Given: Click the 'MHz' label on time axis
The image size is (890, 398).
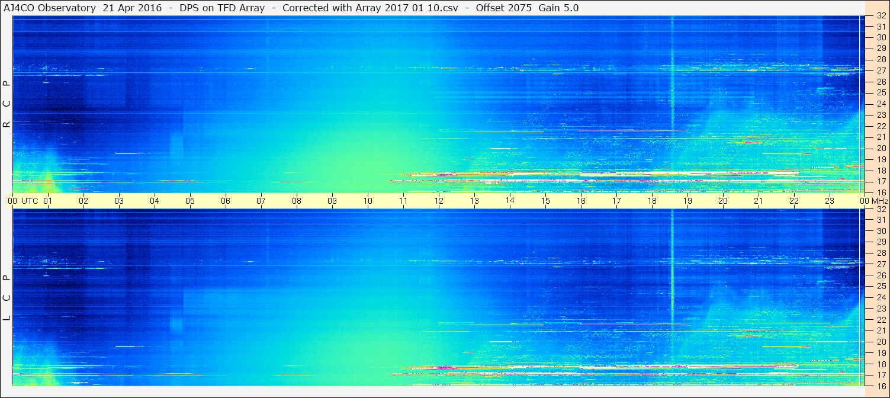Looking at the screenshot, I should [x=880, y=201].
